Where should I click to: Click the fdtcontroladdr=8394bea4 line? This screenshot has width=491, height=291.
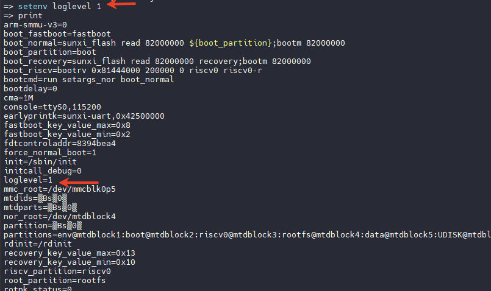pyautogui.click(x=60, y=144)
